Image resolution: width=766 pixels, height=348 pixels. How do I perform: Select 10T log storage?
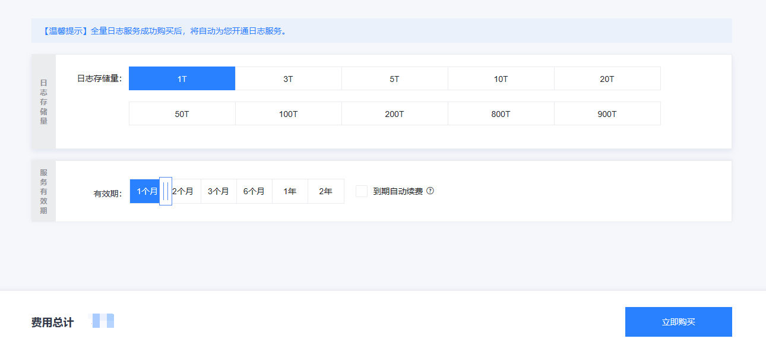[x=501, y=78]
